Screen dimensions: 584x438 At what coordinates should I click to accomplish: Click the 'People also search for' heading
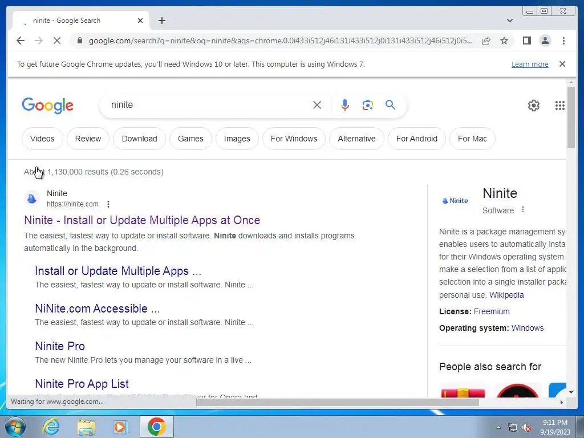point(490,367)
